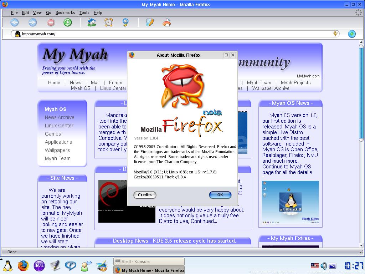Open the Tux penguin start menu in taskbar
365x274 pixels.
(x=8, y=266)
